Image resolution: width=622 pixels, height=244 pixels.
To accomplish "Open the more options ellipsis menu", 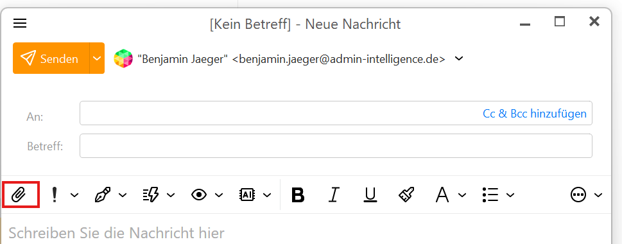I will click(578, 195).
